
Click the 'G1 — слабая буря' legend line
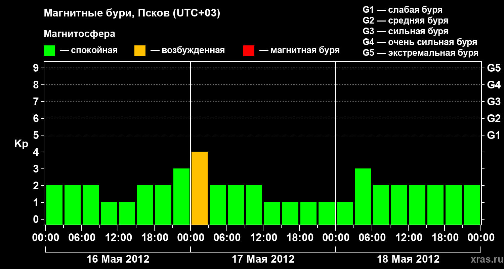tap(403, 10)
